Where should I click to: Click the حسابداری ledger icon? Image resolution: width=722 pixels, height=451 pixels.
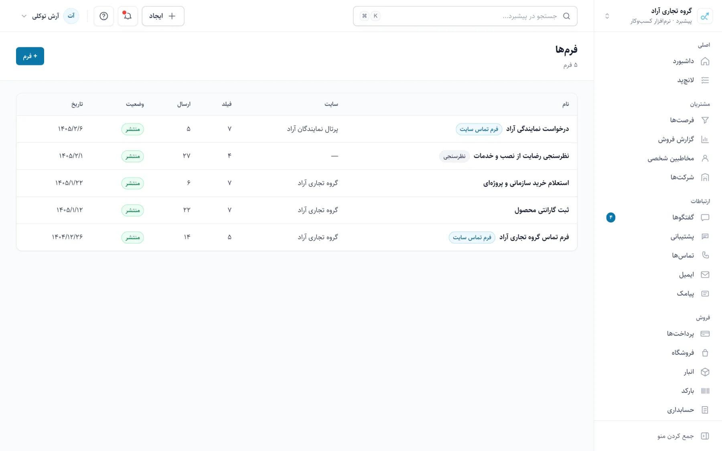click(x=705, y=410)
